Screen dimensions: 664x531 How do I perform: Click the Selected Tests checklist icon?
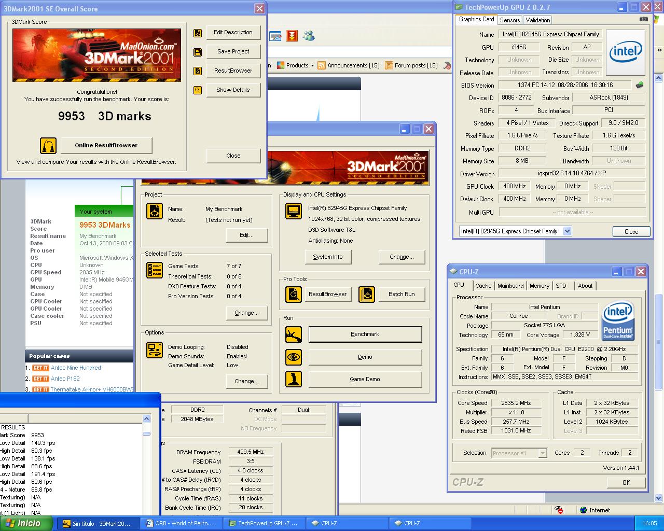pos(155,270)
